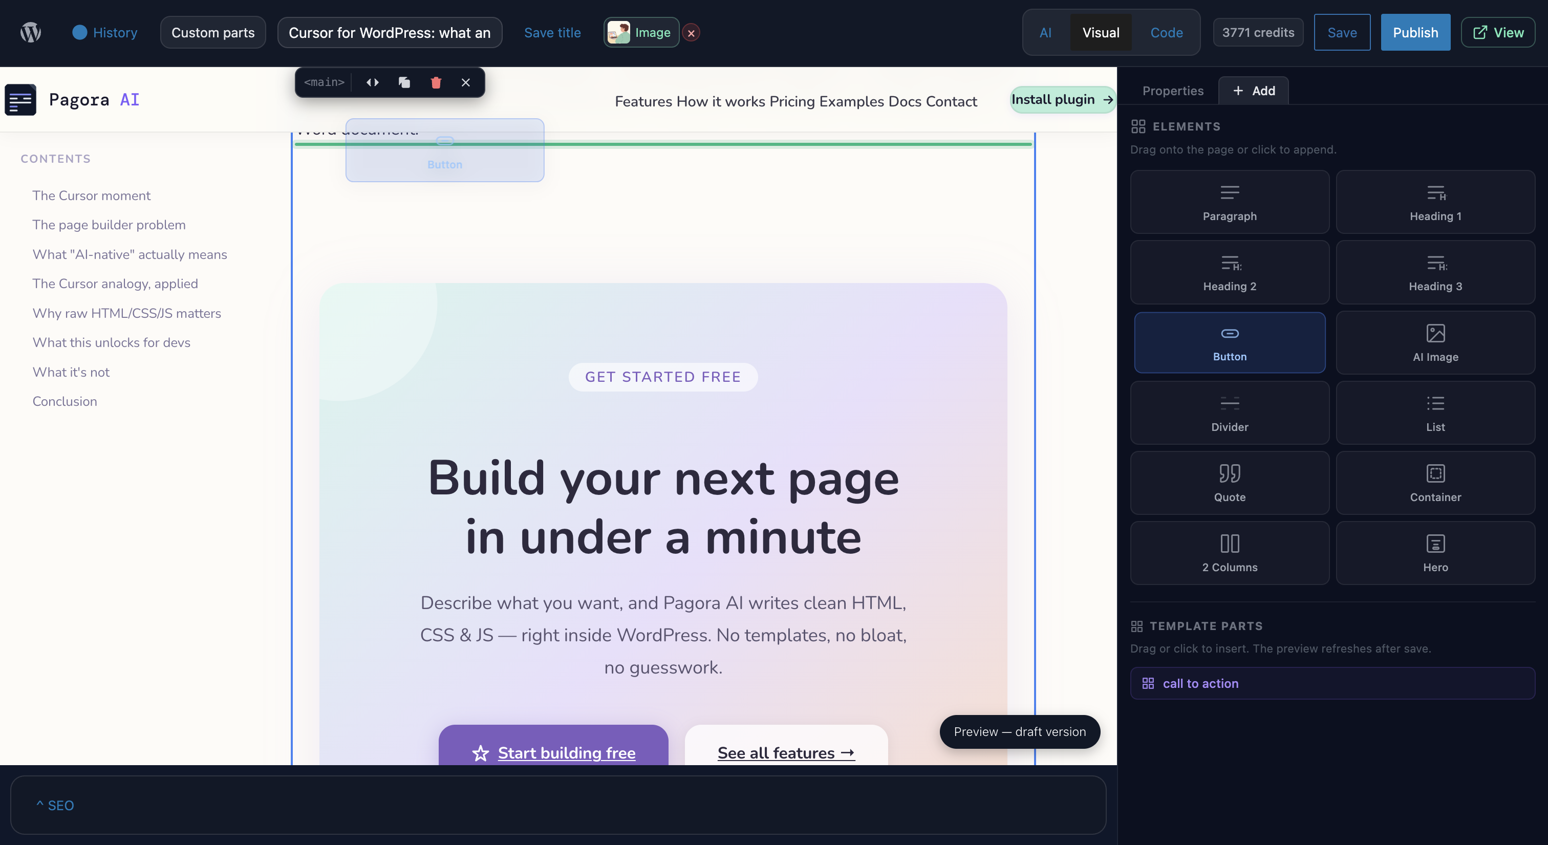Open Features in the preview nav

[x=643, y=101]
